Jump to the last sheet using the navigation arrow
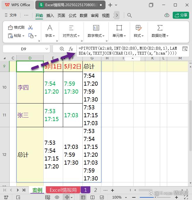Viewport: 192px width, 200px height. tap(24, 190)
